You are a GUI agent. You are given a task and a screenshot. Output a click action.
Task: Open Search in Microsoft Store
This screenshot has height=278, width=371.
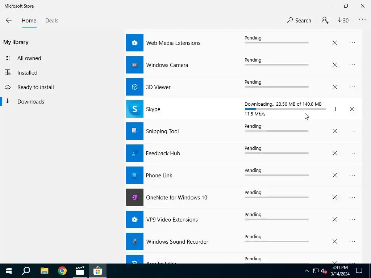tap(299, 21)
